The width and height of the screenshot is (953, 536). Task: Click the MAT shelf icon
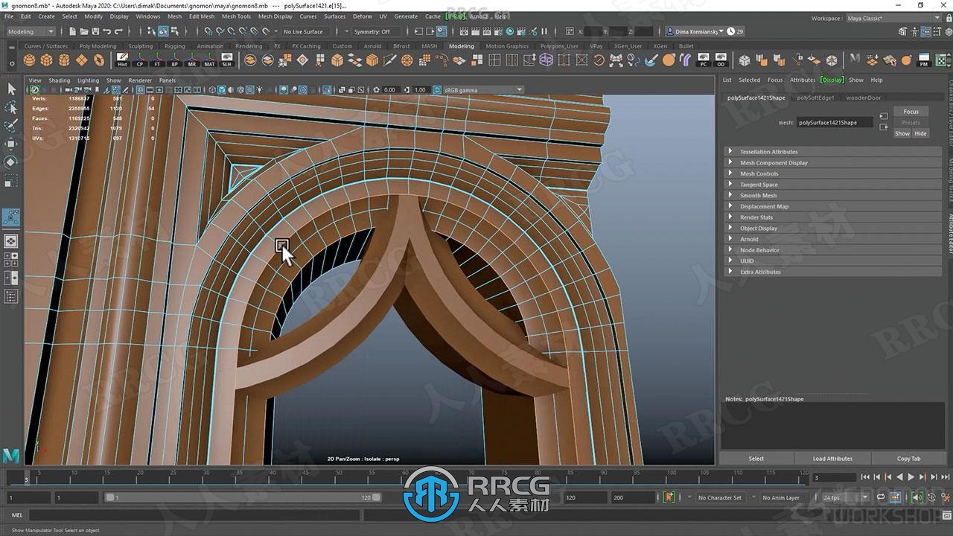click(x=209, y=60)
